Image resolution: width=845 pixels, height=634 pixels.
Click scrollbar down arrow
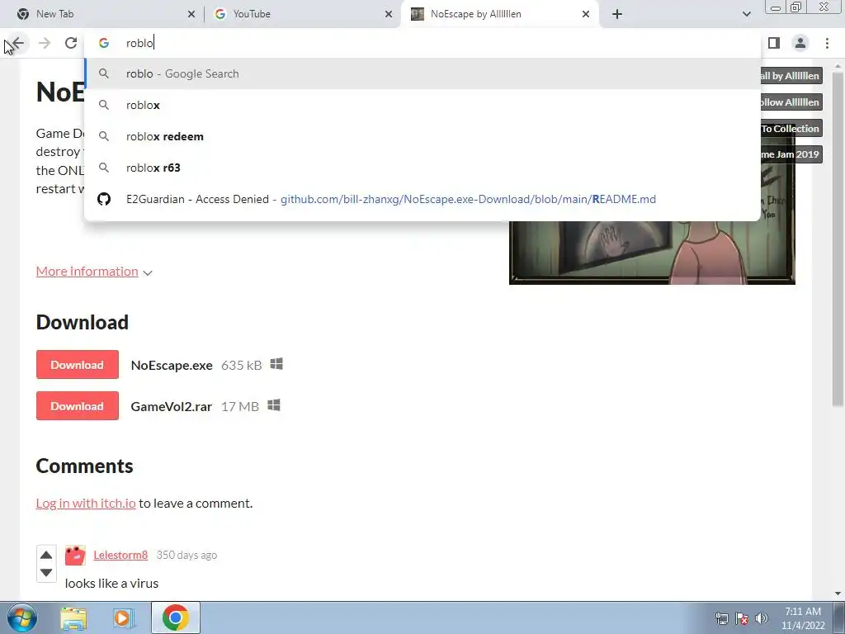pos(838,594)
